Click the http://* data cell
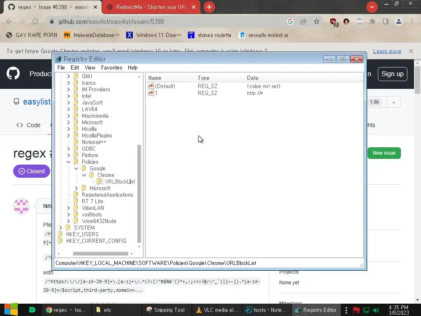The height and width of the screenshot is (316, 421). coord(255,93)
